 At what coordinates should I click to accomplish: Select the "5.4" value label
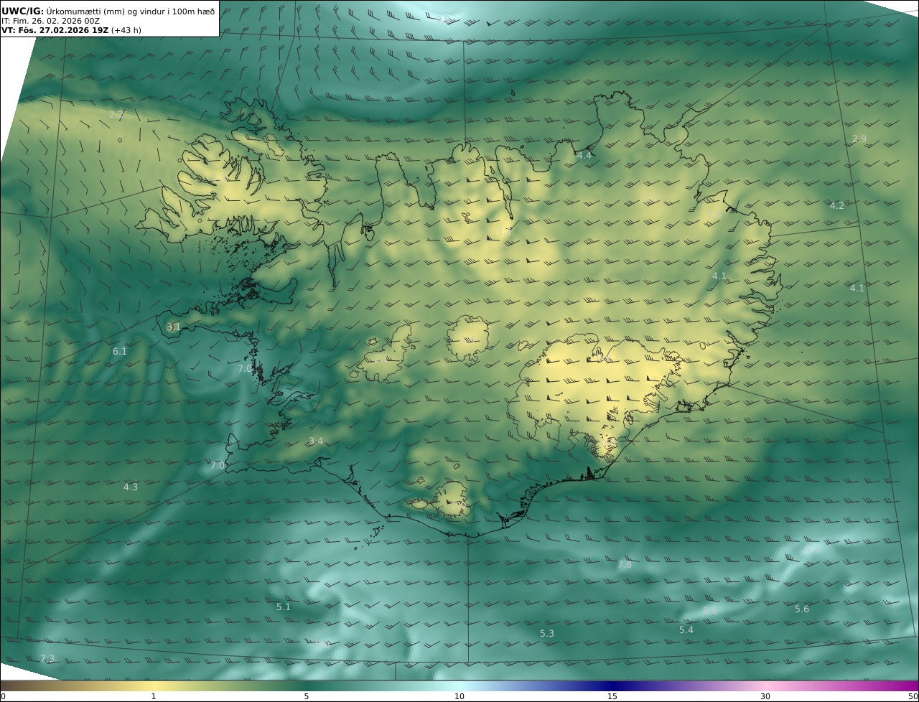686,630
